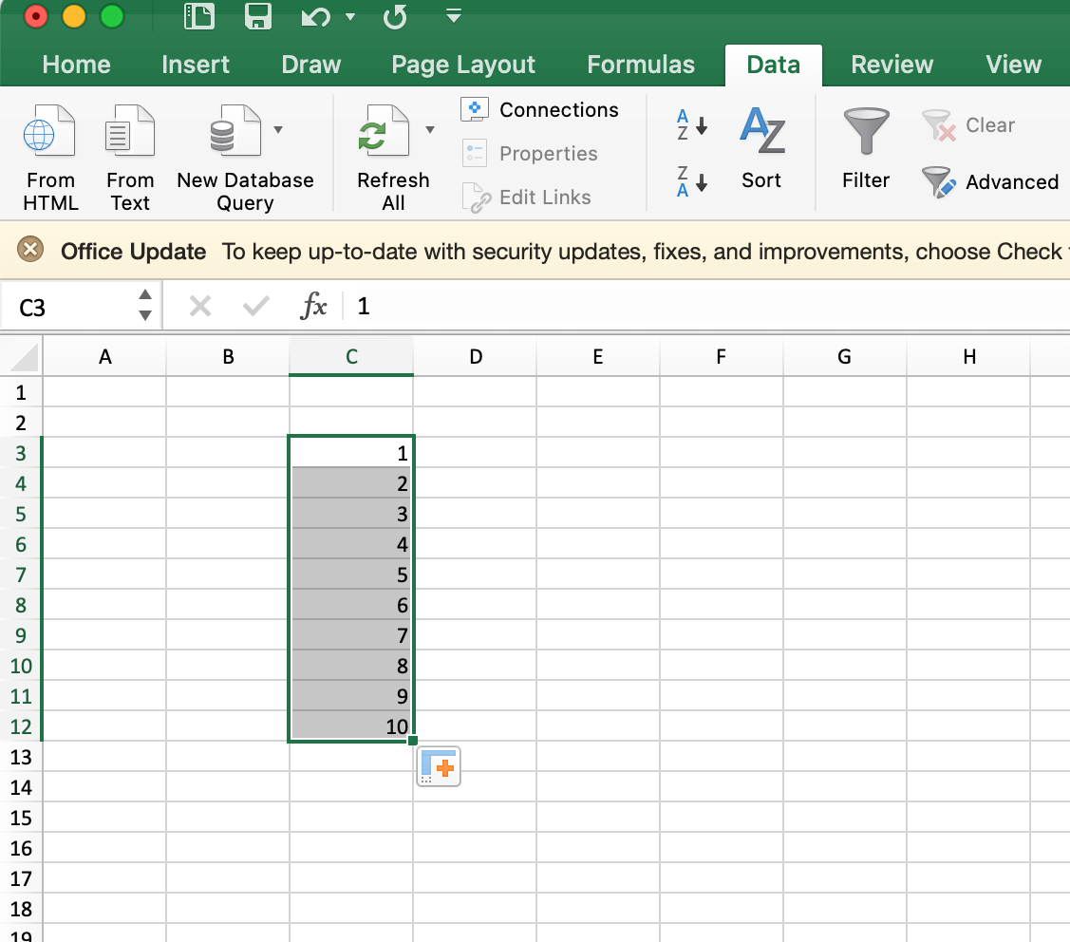This screenshot has width=1070, height=942.
Task: Click the Insert Function fx icon
Action: pos(314,307)
